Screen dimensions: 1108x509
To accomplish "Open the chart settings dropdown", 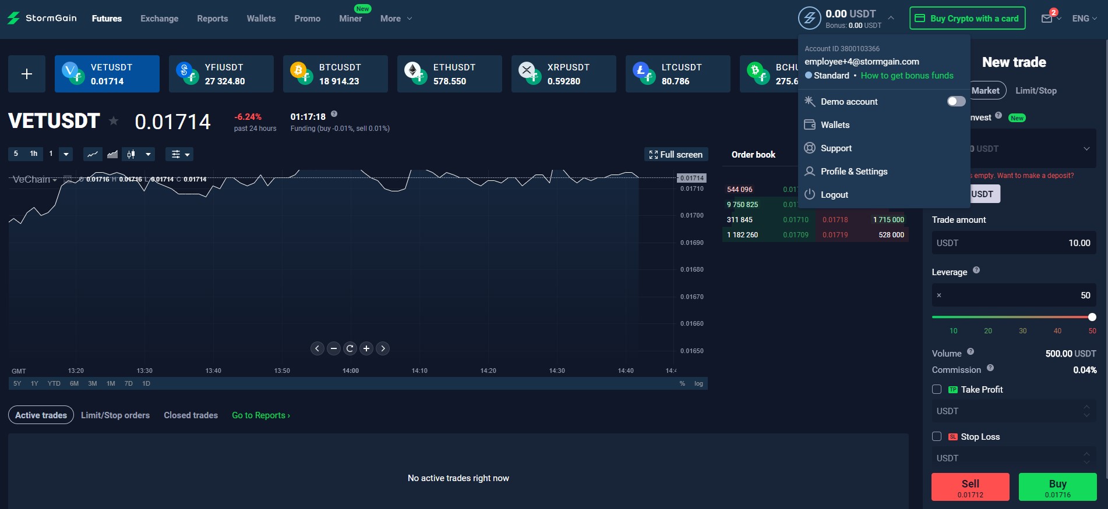I will click(x=179, y=154).
